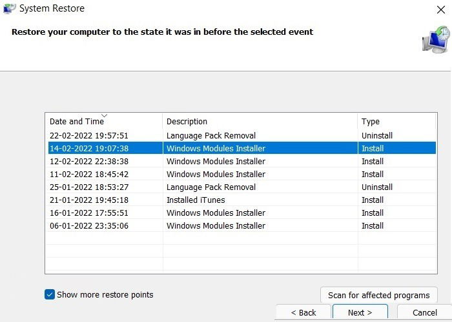Screen dimensions: 452x322
Task: Click the sort arrow above Date and Time
Action: click(x=105, y=115)
